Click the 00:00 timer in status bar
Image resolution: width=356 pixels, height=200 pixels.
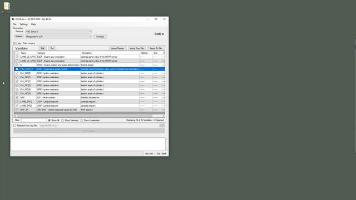click(x=149, y=154)
